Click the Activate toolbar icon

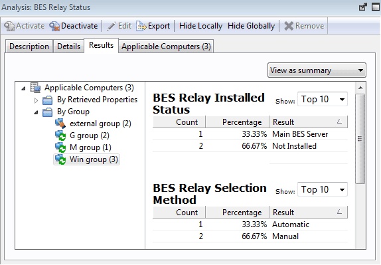(x=9, y=26)
